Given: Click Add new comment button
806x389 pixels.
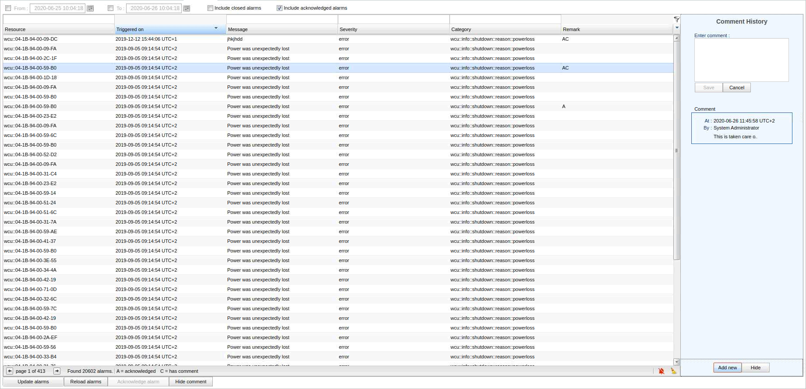Looking at the screenshot, I should click(727, 368).
